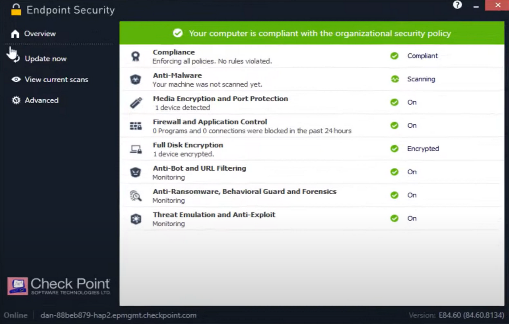
Task: Open View current scans
Action: 56,79
